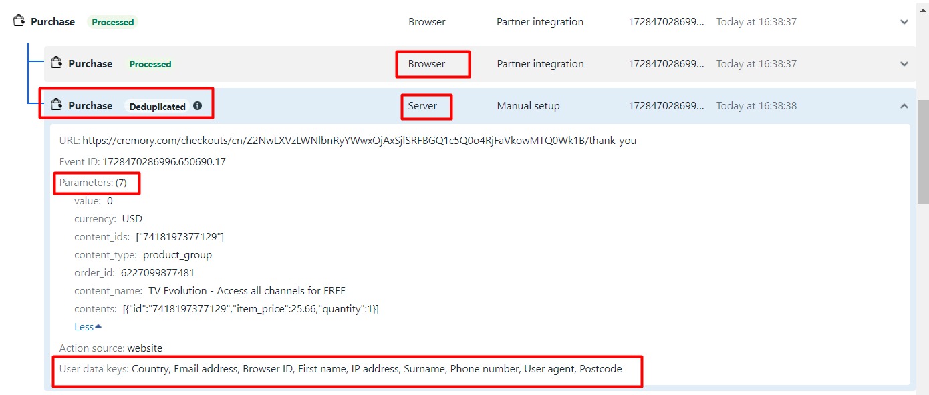This screenshot has width=929, height=395.
Task: Click the order_id value 6227099877481
Action: click(x=158, y=272)
